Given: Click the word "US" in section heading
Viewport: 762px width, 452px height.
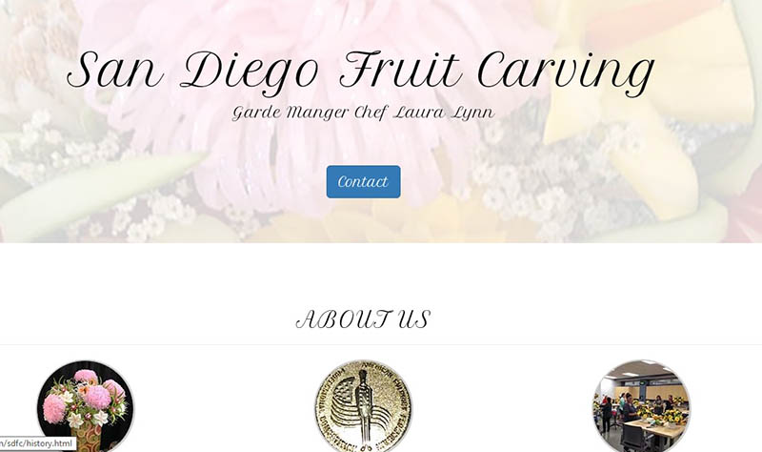Looking at the screenshot, I should pos(413,319).
